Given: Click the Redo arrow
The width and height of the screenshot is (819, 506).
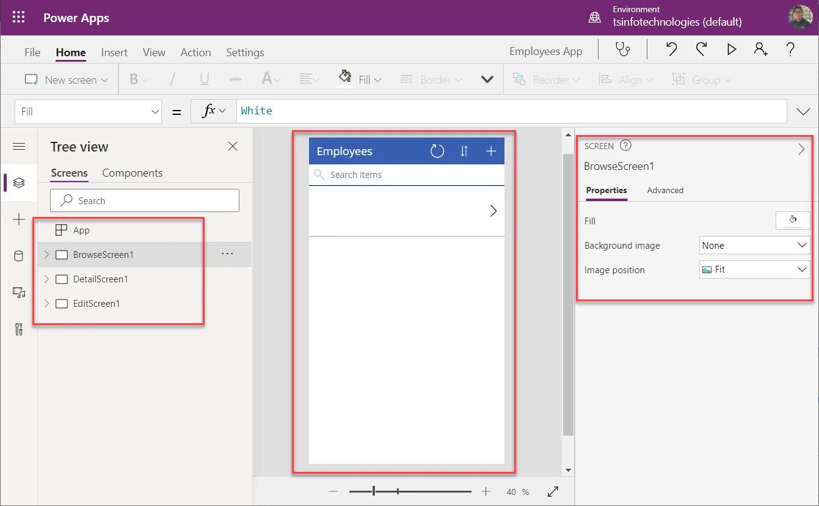Looking at the screenshot, I should (x=702, y=50).
